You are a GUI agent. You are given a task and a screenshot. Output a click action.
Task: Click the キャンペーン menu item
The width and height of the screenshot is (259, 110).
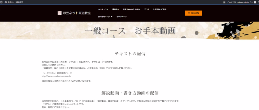pyautogui.click(x=121, y=17)
